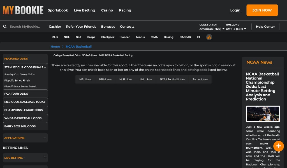Click the Login link
This screenshot has width=287, height=168.
[x=235, y=10]
